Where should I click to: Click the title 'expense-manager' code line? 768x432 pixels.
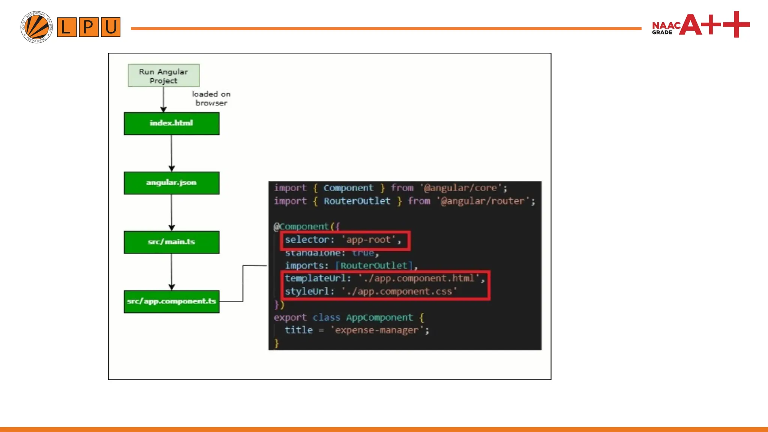356,330
